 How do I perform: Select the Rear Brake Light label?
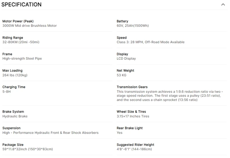click(x=130, y=128)
